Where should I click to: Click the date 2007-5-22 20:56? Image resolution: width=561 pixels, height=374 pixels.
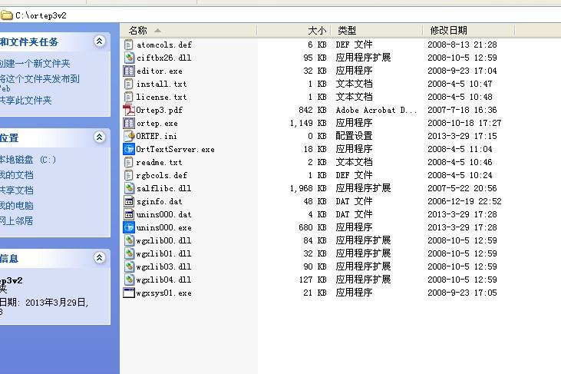pyautogui.click(x=462, y=188)
